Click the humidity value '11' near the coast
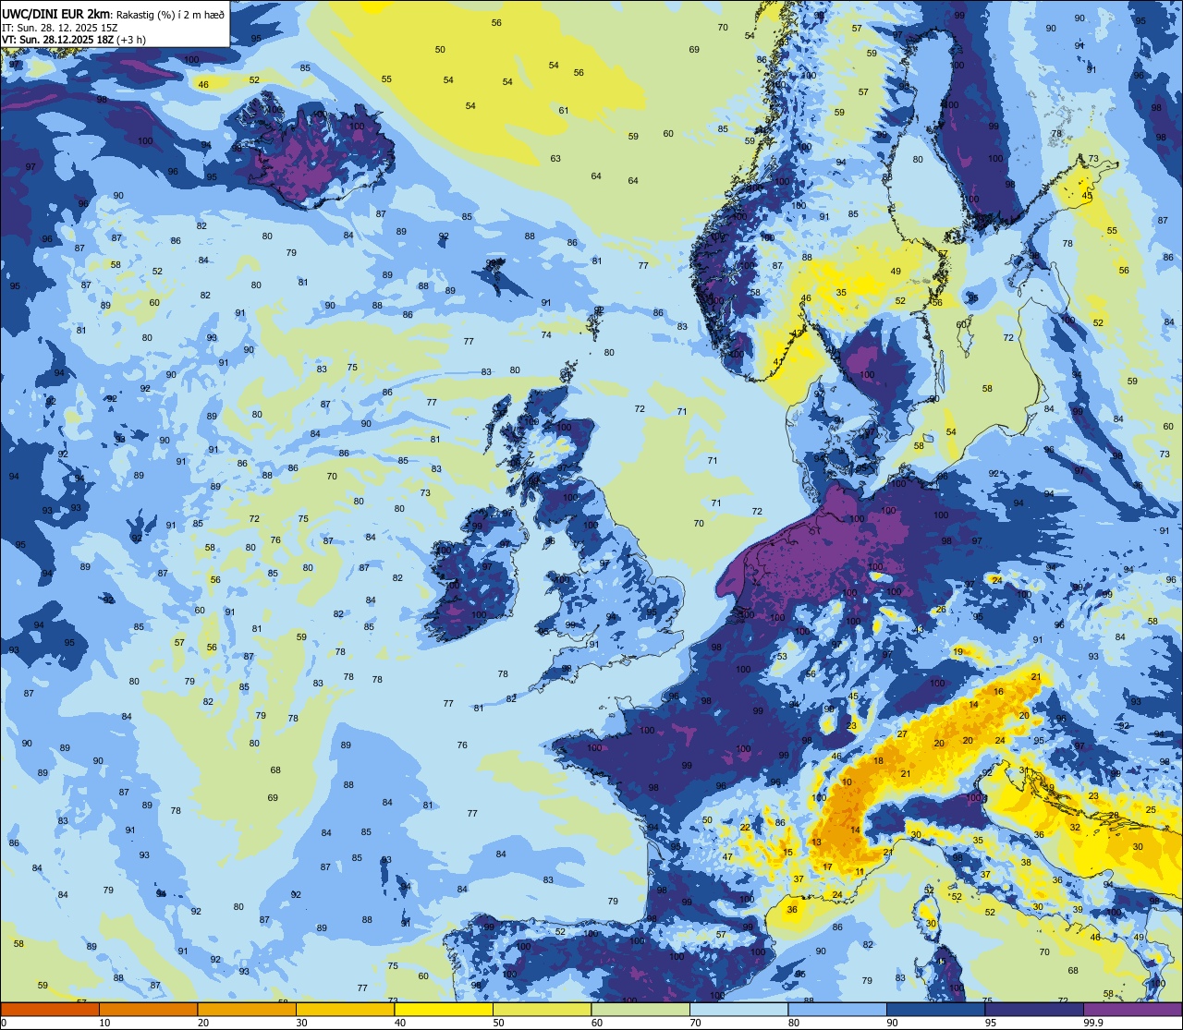Image resolution: width=1183 pixels, height=1030 pixels. click(860, 871)
